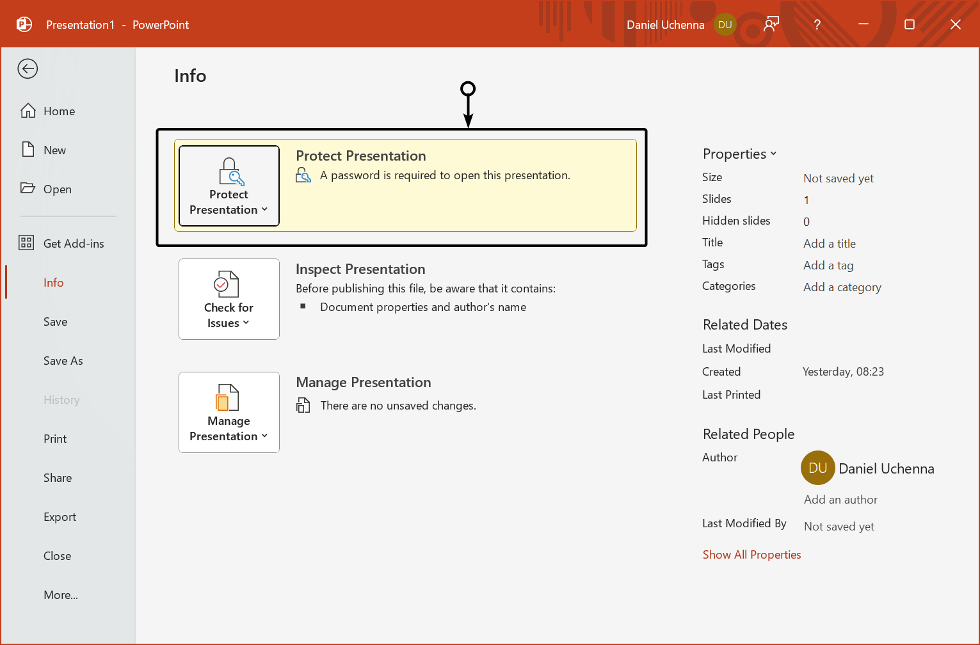The height and width of the screenshot is (645, 980).
Task: Open the Properties dropdown chevron
Action: [x=774, y=154]
